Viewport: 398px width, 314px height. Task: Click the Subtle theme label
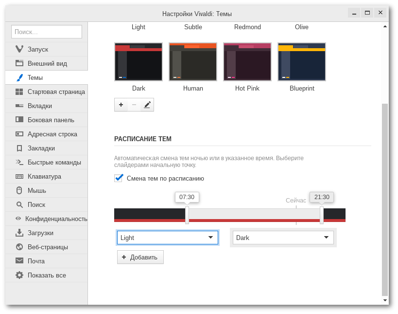tap(193, 27)
